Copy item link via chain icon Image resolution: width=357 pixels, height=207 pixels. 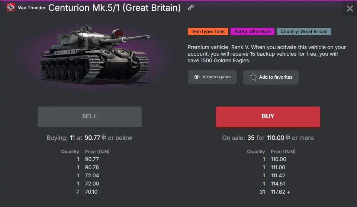(191, 7)
